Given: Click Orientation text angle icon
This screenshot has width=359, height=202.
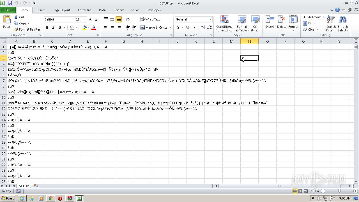Looking at the screenshot, I should 128,19.
